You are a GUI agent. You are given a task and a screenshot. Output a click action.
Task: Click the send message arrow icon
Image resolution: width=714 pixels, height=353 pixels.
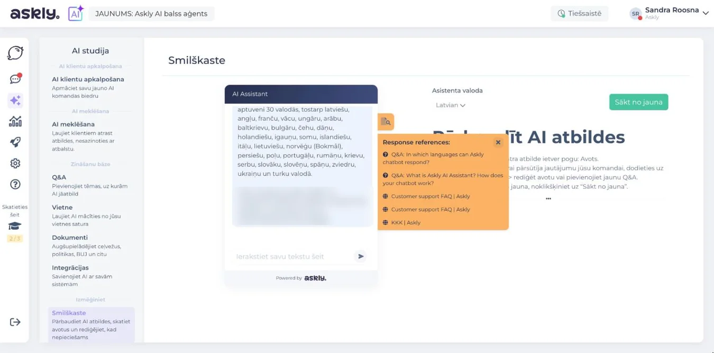point(361,256)
